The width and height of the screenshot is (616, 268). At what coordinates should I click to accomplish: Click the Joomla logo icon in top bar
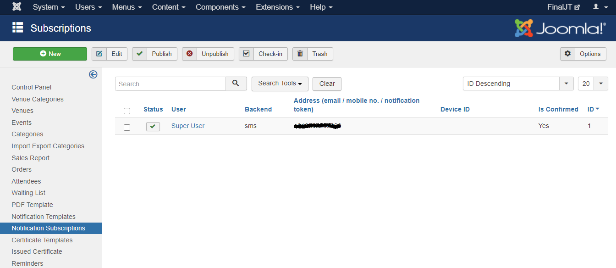[x=16, y=7]
